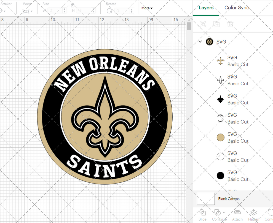
Task: Click the Blank Canvas entry
Action: pos(229,199)
